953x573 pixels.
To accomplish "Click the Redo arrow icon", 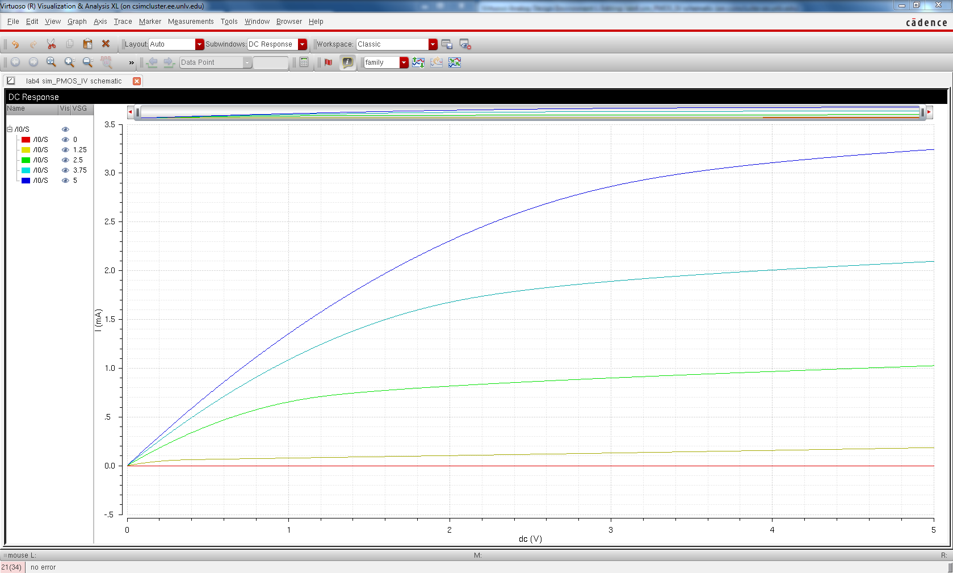I will point(33,44).
